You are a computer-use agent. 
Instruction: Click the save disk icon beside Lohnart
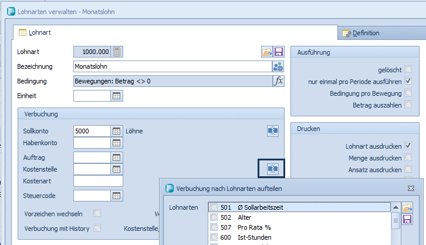click(x=279, y=52)
